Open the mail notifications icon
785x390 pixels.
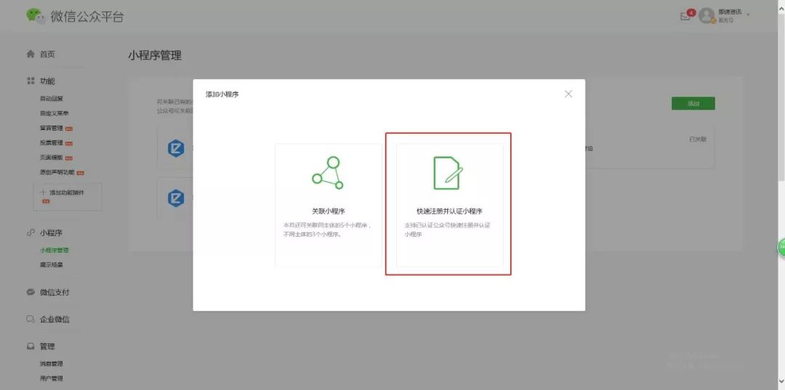pos(685,16)
